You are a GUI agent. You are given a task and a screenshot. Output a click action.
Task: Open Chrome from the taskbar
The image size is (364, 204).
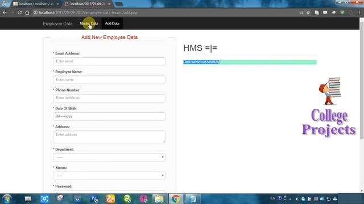coord(176,199)
